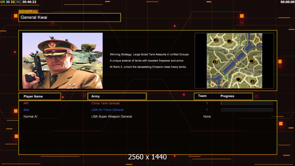Click AKI's team number 1

click(207, 103)
